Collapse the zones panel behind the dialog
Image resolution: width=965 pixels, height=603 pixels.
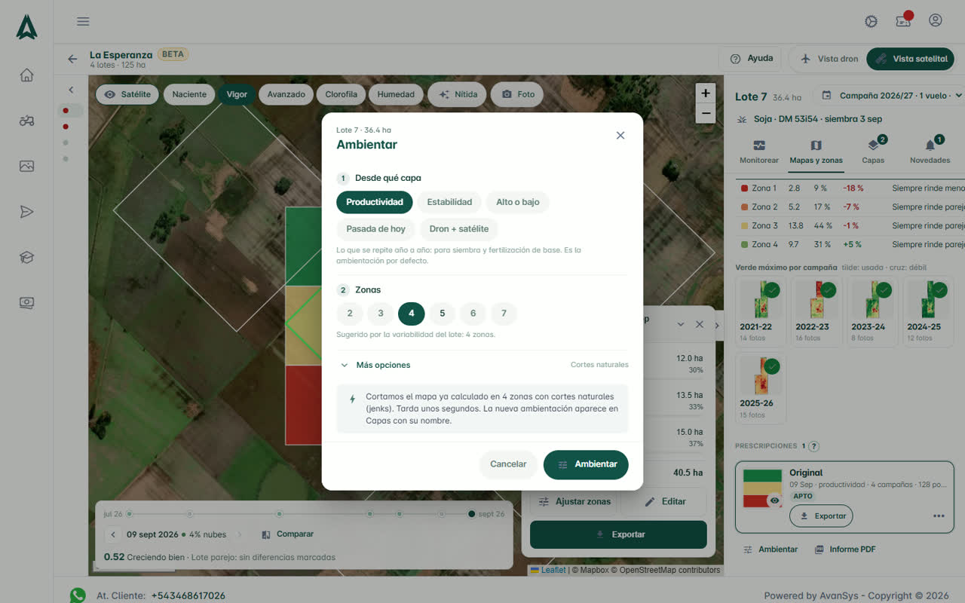pos(681,324)
